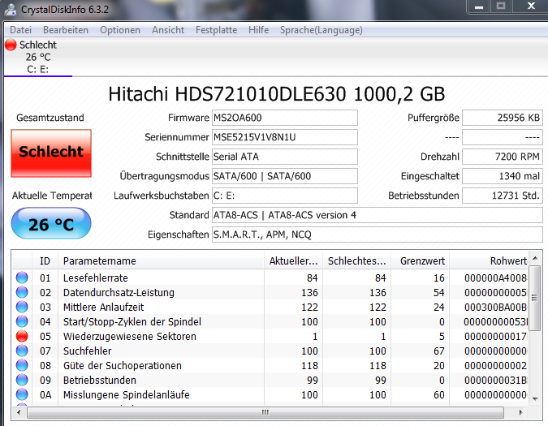Click the 26 °C temperature button

click(51, 223)
